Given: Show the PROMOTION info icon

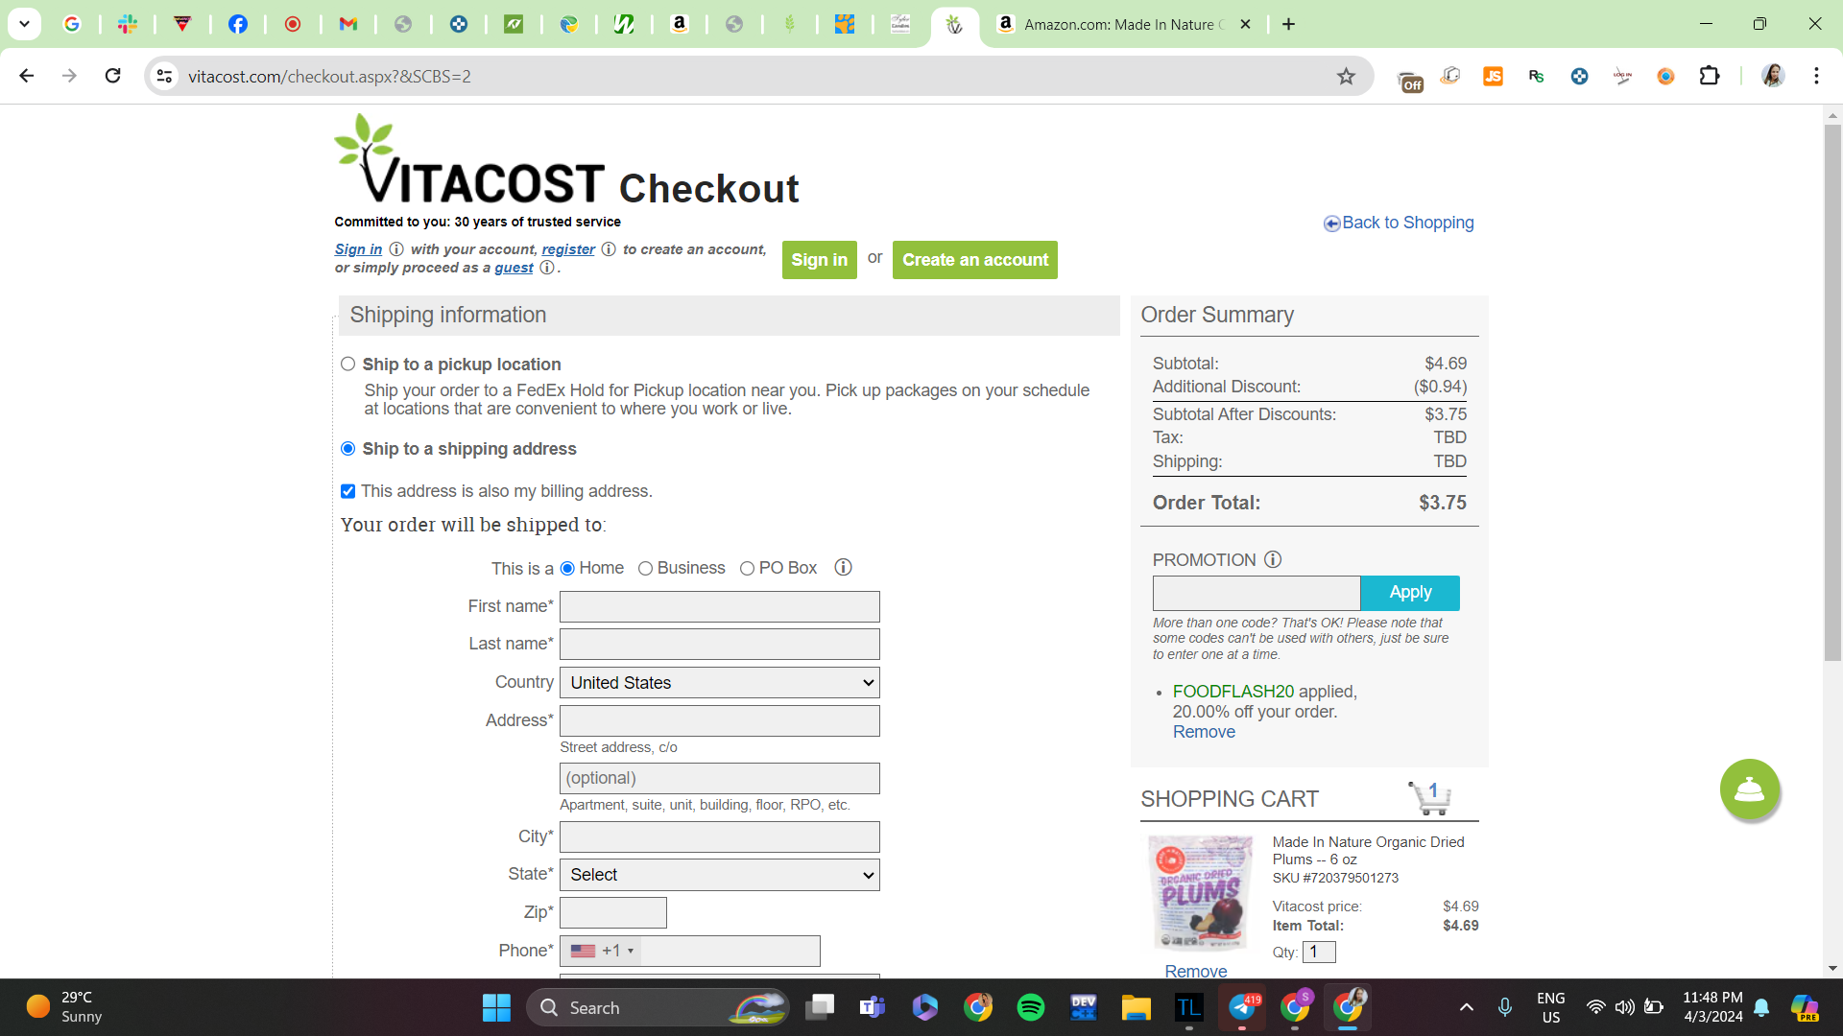Looking at the screenshot, I should [x=1273, y=559].
